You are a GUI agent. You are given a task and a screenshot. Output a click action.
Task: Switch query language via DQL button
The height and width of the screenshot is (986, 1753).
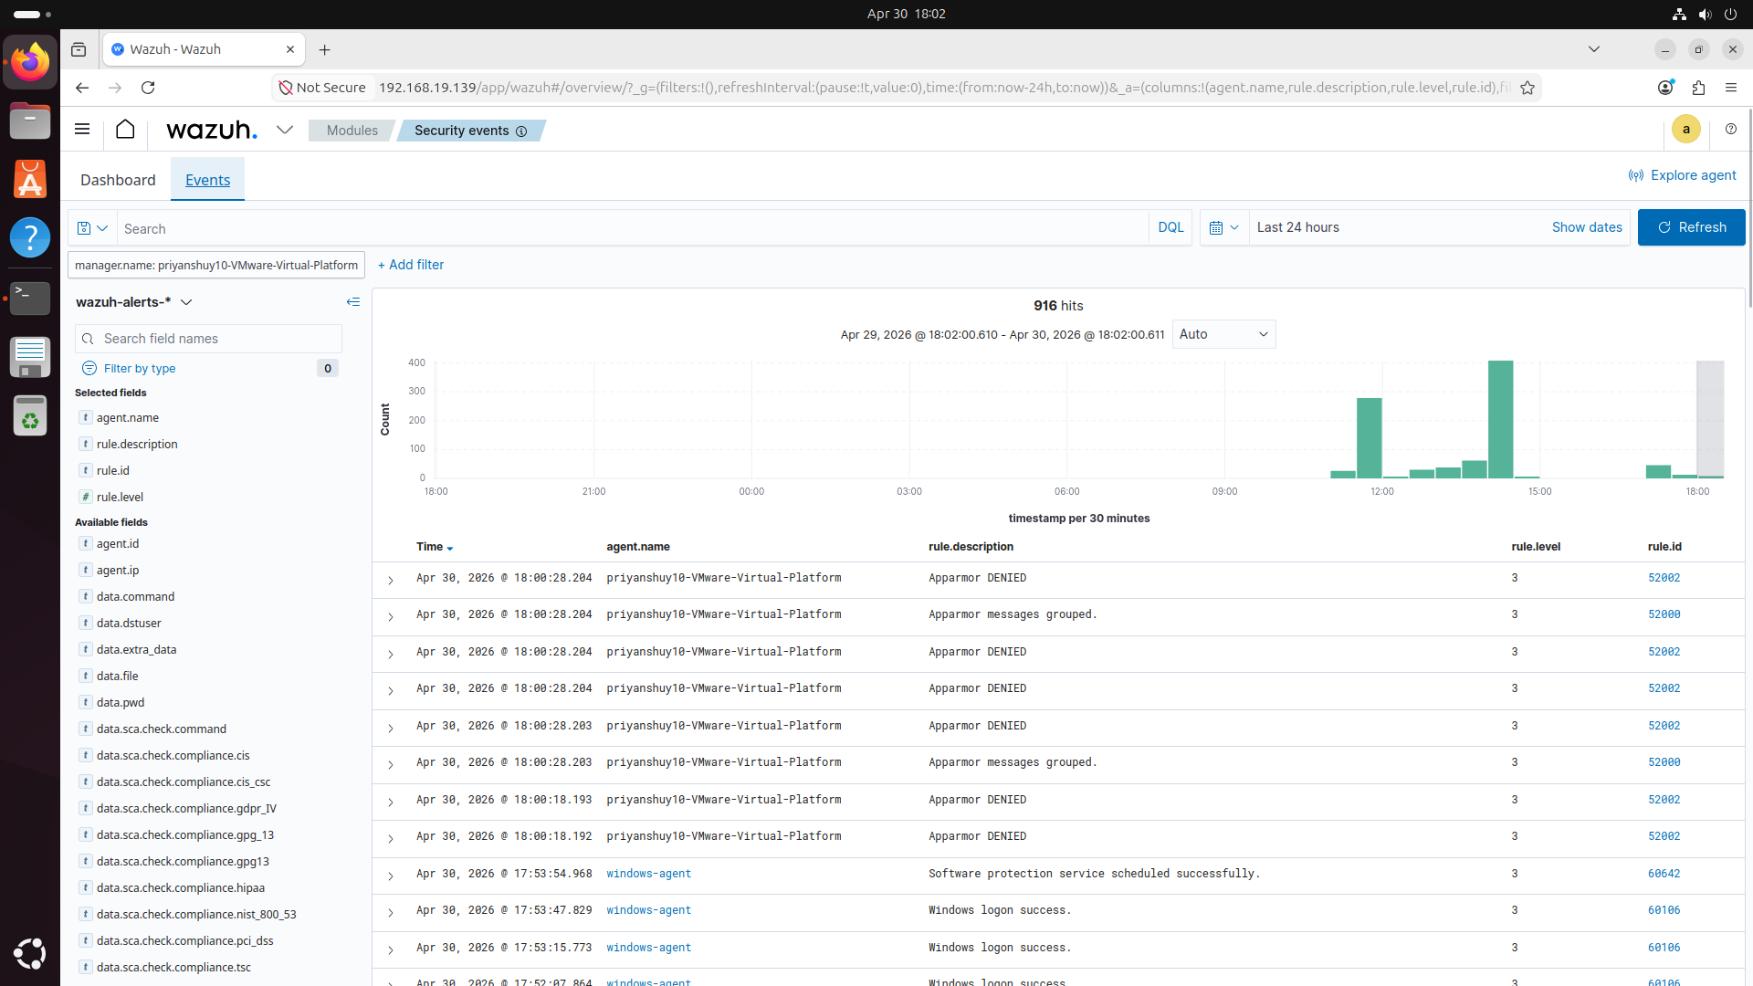(1170, 227)
